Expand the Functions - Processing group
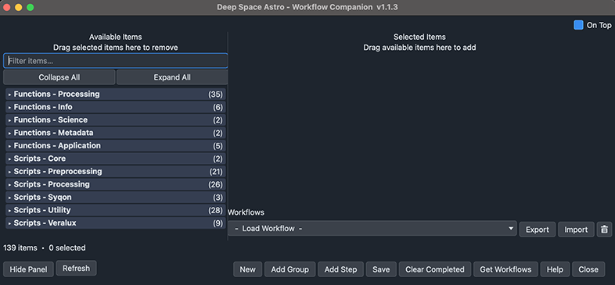Image resolution: width=615 pixels, height=285 pixels. tap(116, 94)
